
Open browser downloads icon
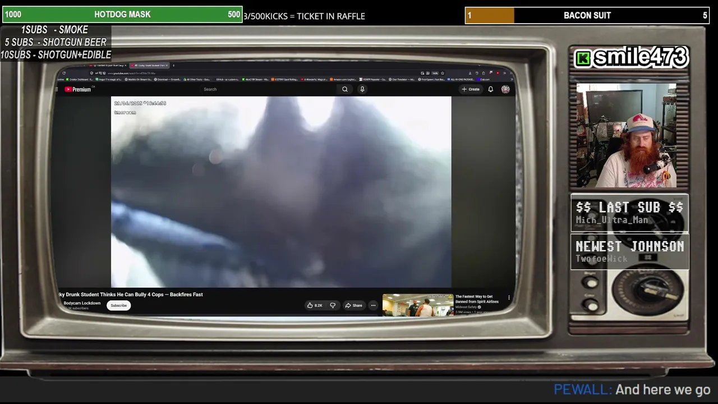click(x=470, y=73)
